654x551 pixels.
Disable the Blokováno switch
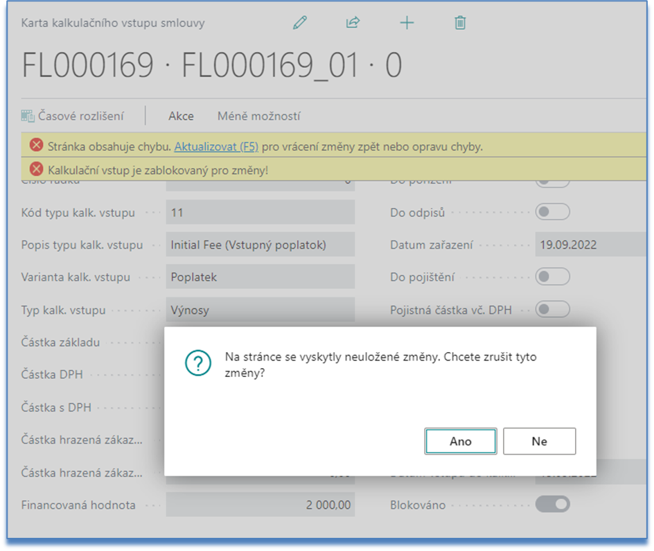click(x=553, y=505)
